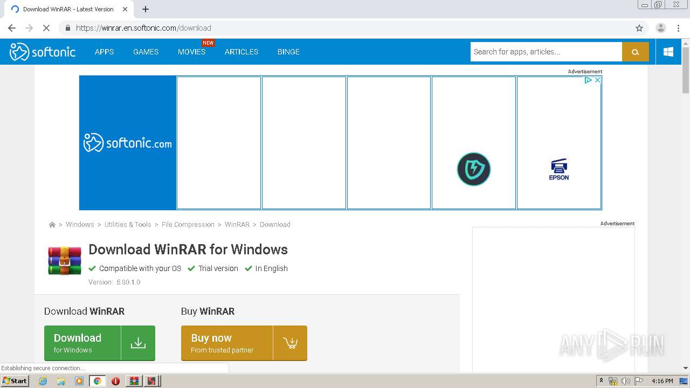Click the AdChoices triangle icon on banner
The height and width of the screenshot is (388, 690).
point(588,80)
